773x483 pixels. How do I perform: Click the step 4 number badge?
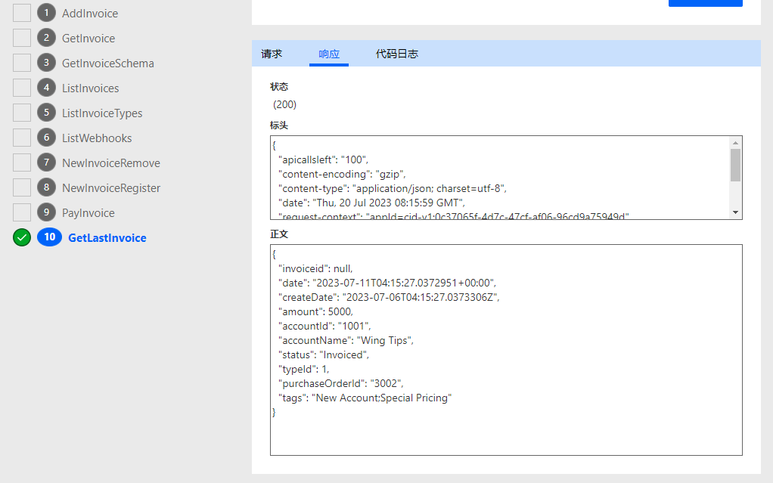tap(46, 88)
